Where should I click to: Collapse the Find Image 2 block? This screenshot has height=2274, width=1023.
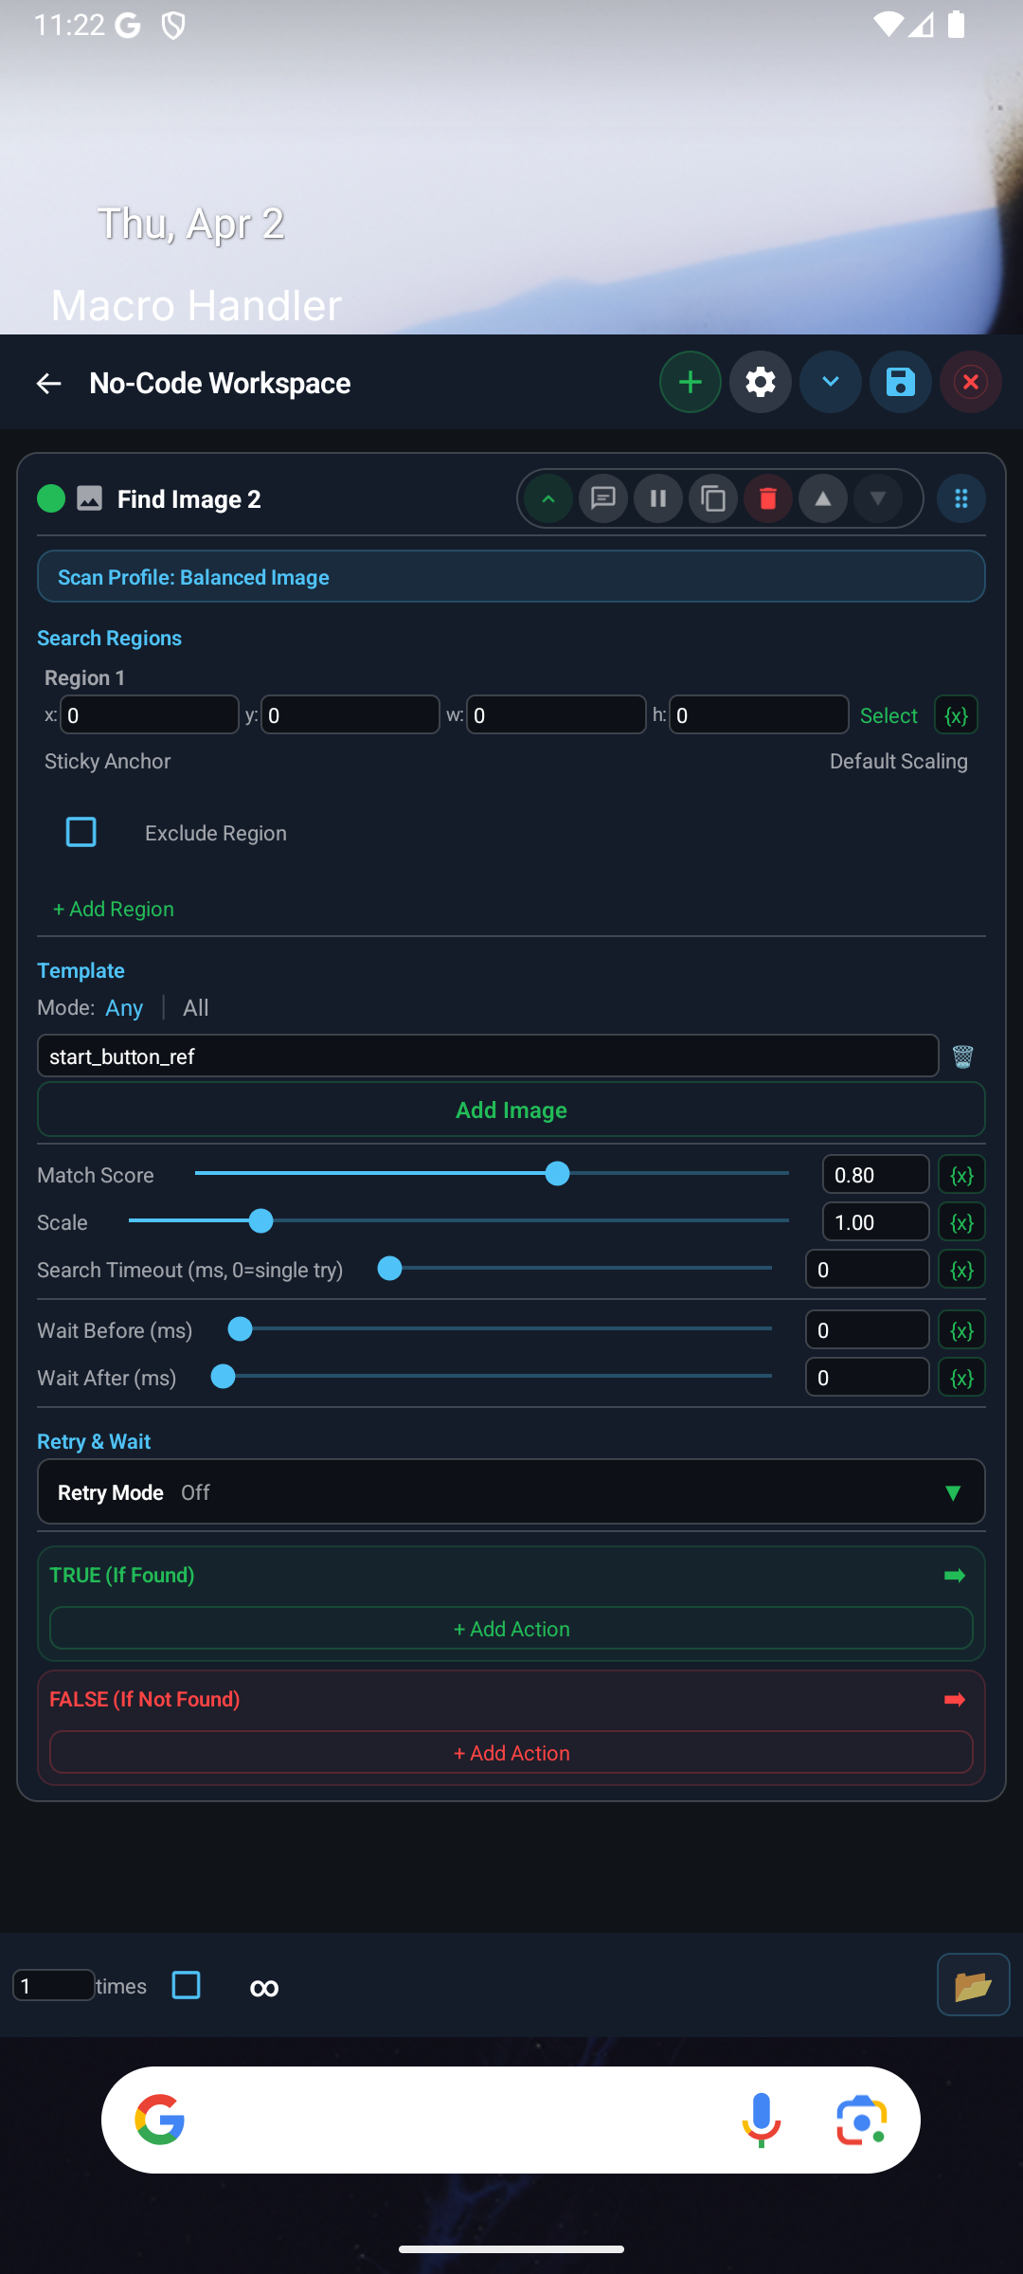(548, 498)
